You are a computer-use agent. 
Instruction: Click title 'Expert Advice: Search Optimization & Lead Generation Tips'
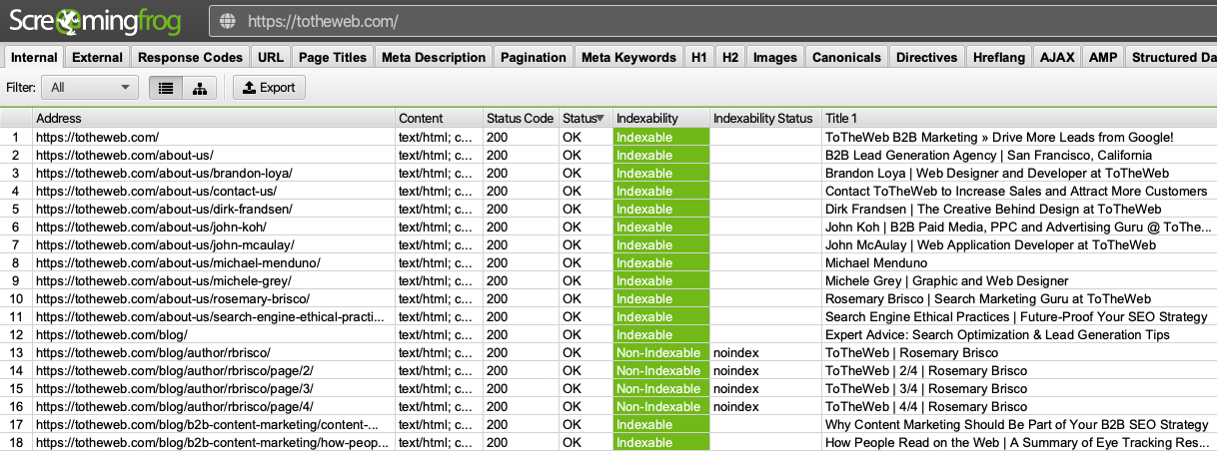click(x=997, y=334)
